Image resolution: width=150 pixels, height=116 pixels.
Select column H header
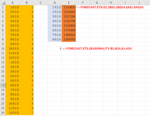111,3
